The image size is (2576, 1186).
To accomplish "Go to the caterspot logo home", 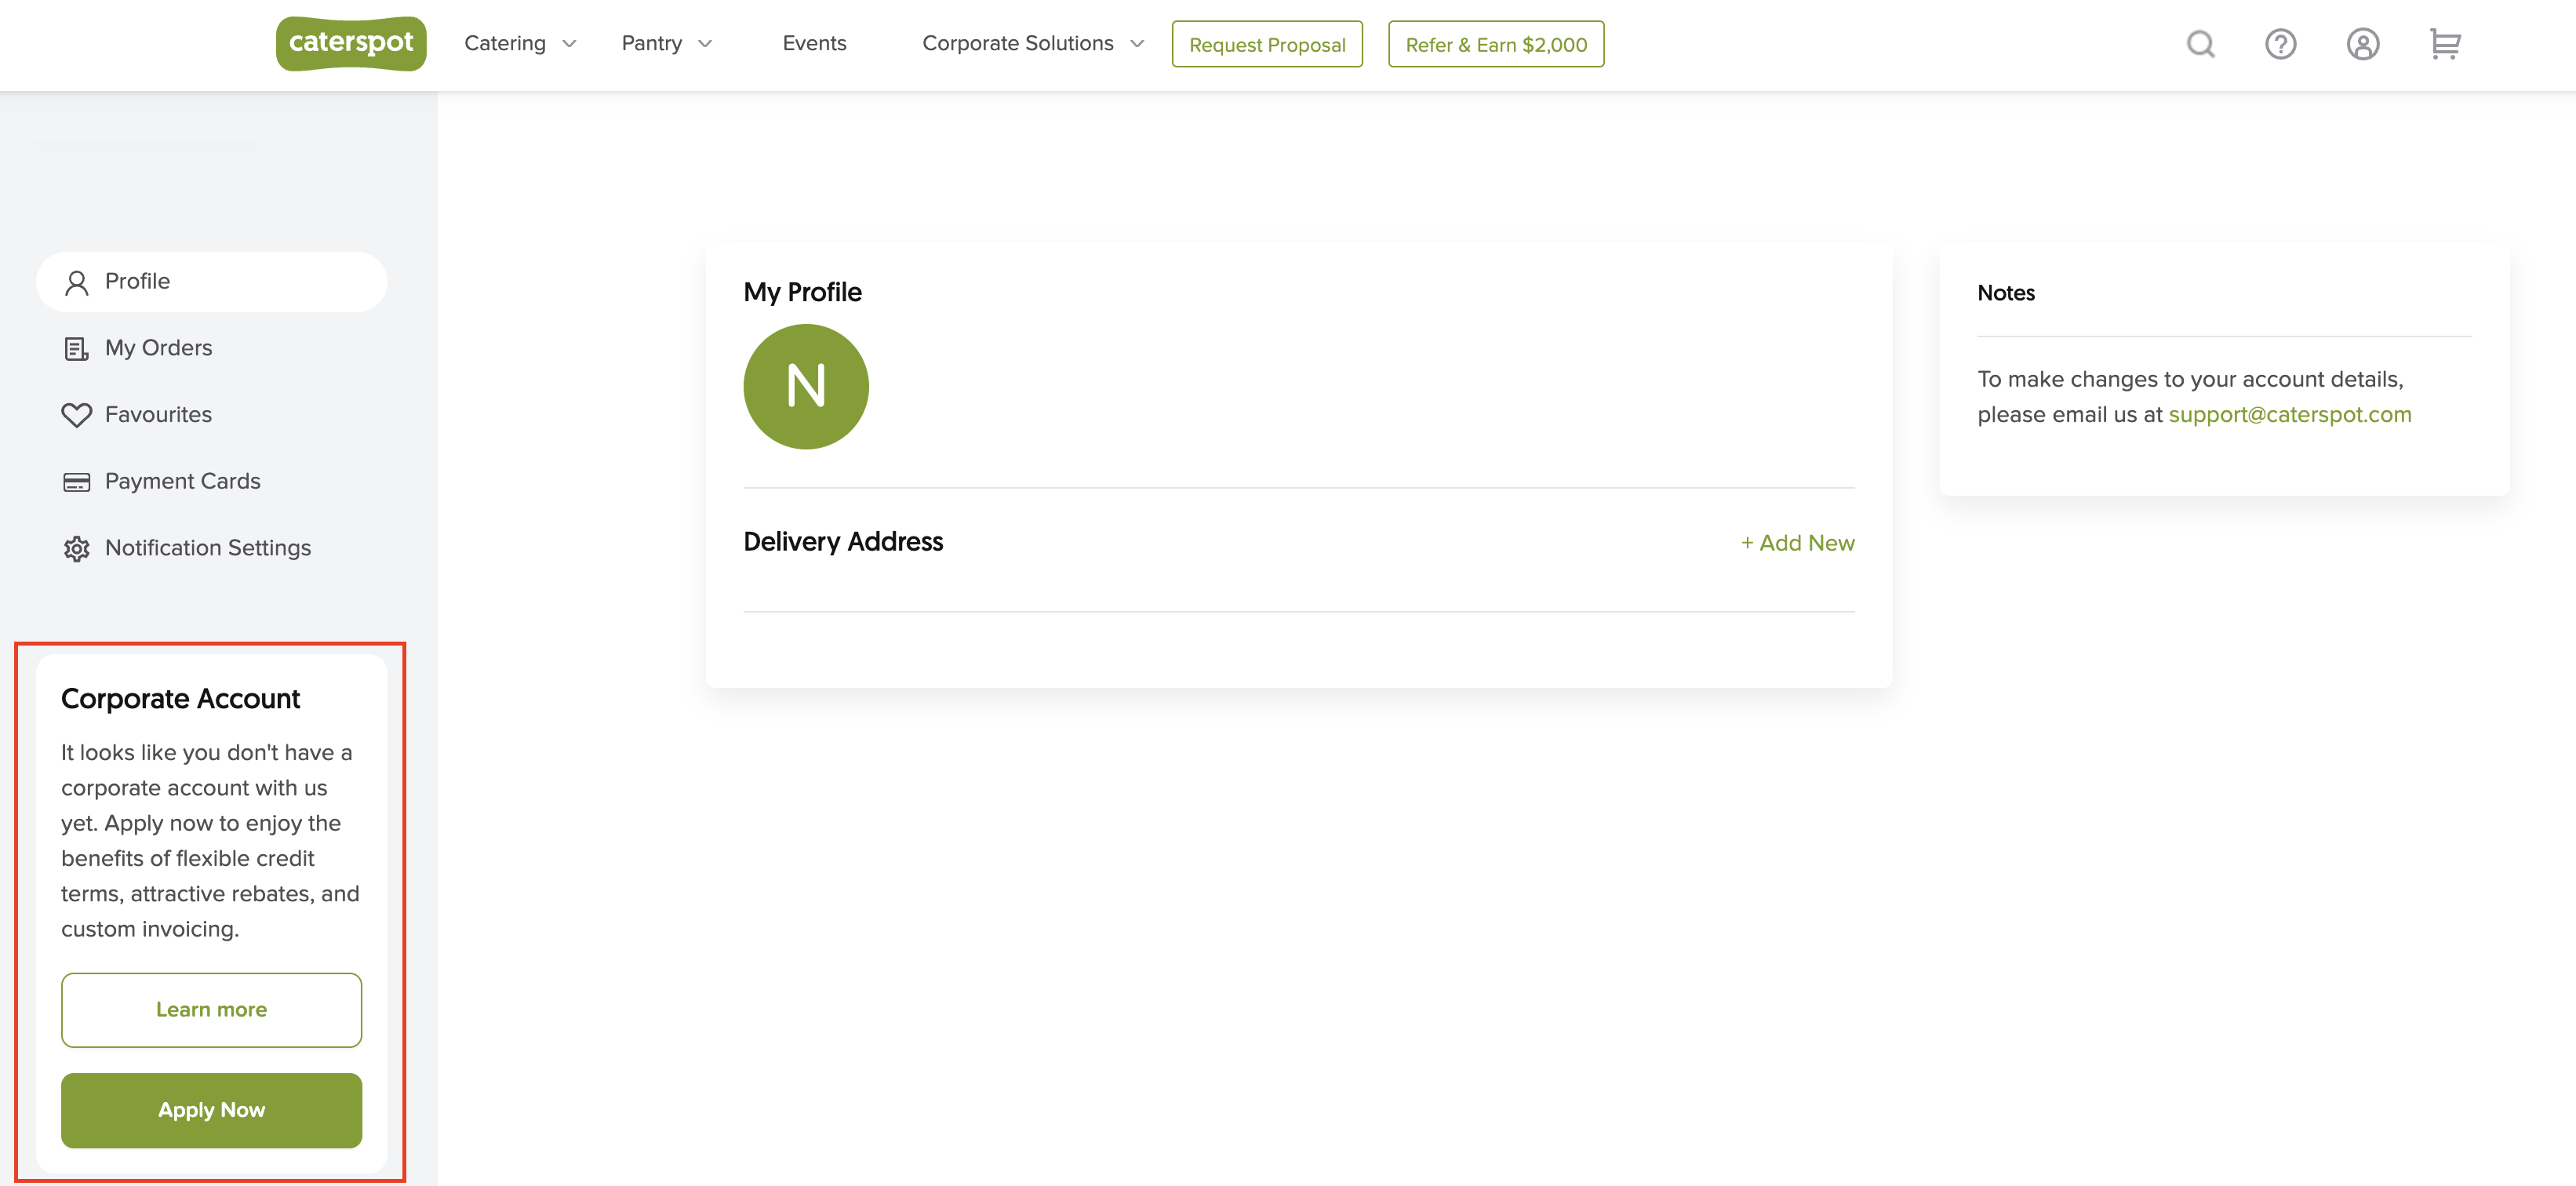I will tap(351, 43).
